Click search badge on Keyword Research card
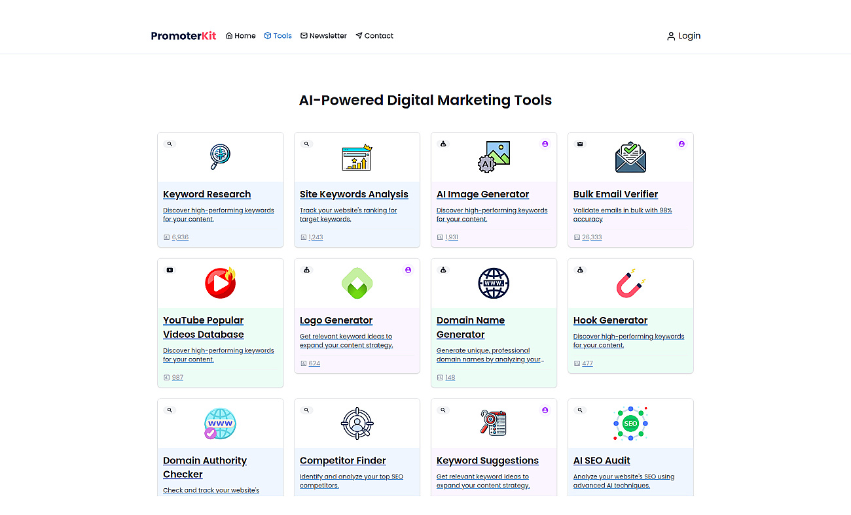The width and height of the screenshot is (851, 515). 170,144
